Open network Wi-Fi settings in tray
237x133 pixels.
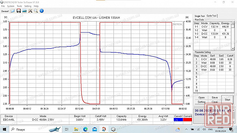[198, 129]
